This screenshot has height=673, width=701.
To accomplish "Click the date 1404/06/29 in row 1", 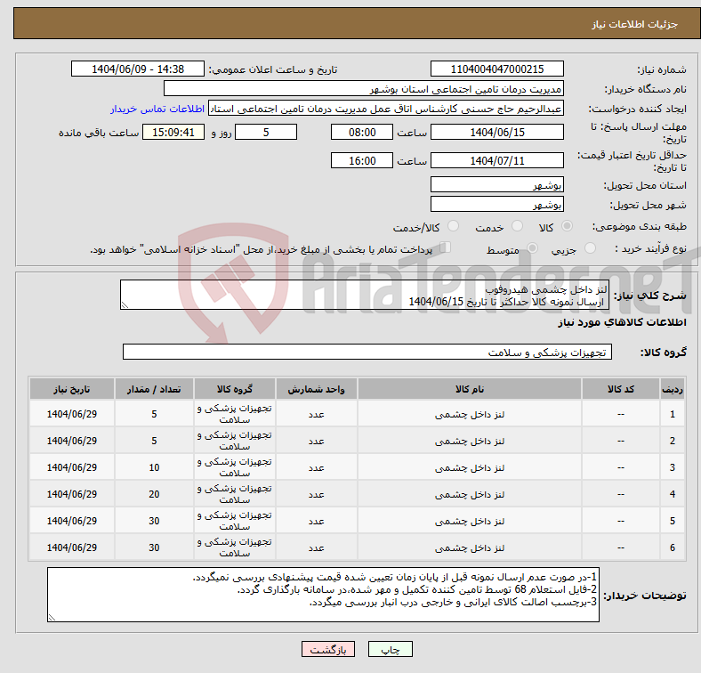I will (72, 414).
